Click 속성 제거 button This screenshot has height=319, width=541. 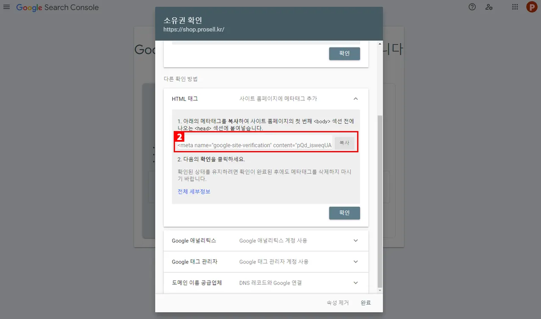pyautogui.click(x=338, y=303)
